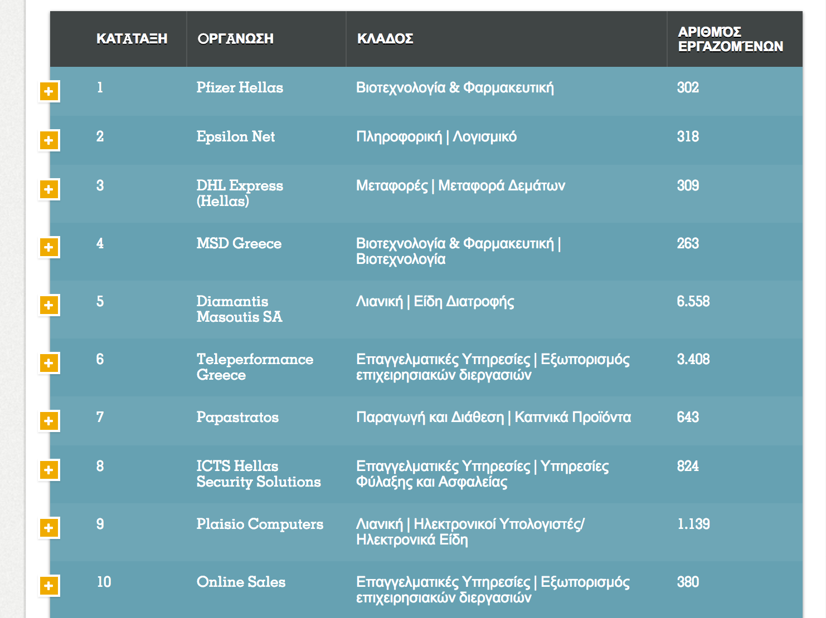Click ΑΡΙΘΜΟΣ ΕΡΓΑΖΟΜΕΝΩΝ column header
Screen dimensions: 826x618
pyautogui.click(x=730, y=39)
